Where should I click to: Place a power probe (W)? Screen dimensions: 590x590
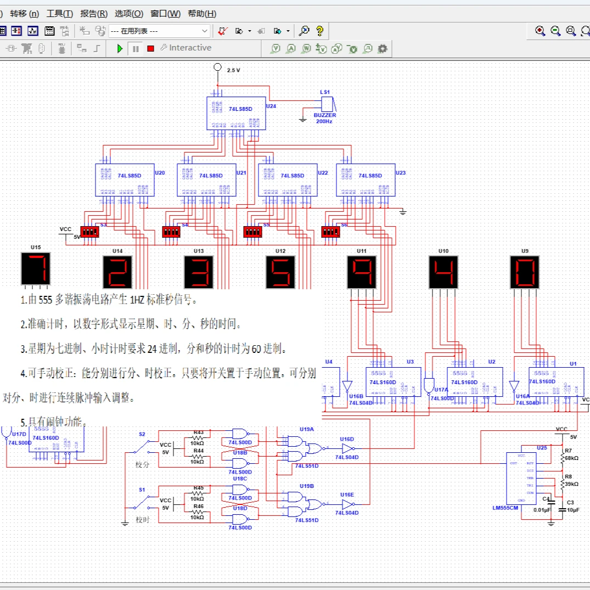306,48
